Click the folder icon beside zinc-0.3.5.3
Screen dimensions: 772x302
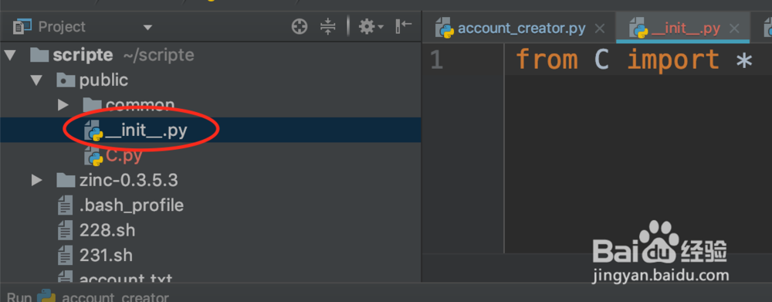66,180
